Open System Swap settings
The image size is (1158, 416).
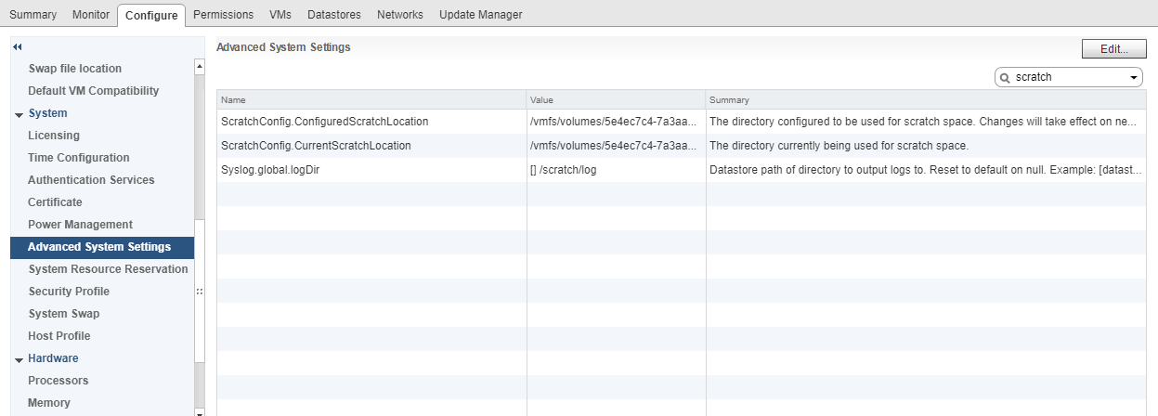tap(64, 314)
